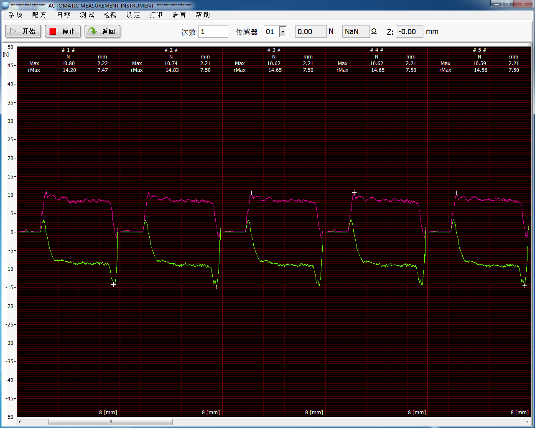Open the 帮助 (Help) menu
The width and height of the screenshot is (535, 428).
point(203,15)
